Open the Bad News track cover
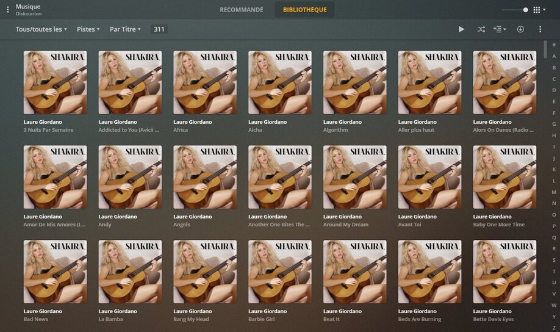This screenshot has width=560, height=332. pyautogui.click(x=55, y=272)
